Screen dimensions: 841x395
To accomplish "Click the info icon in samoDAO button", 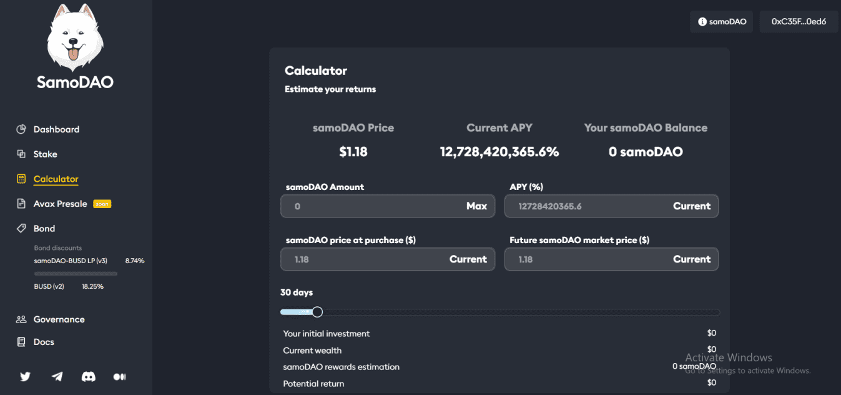I will pyautogui.click(x=702, y=21).
